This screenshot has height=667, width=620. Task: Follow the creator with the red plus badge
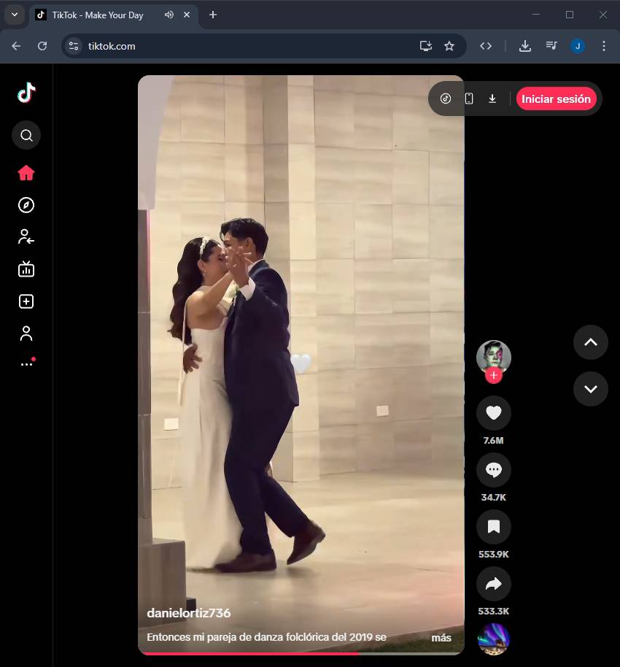494,375
